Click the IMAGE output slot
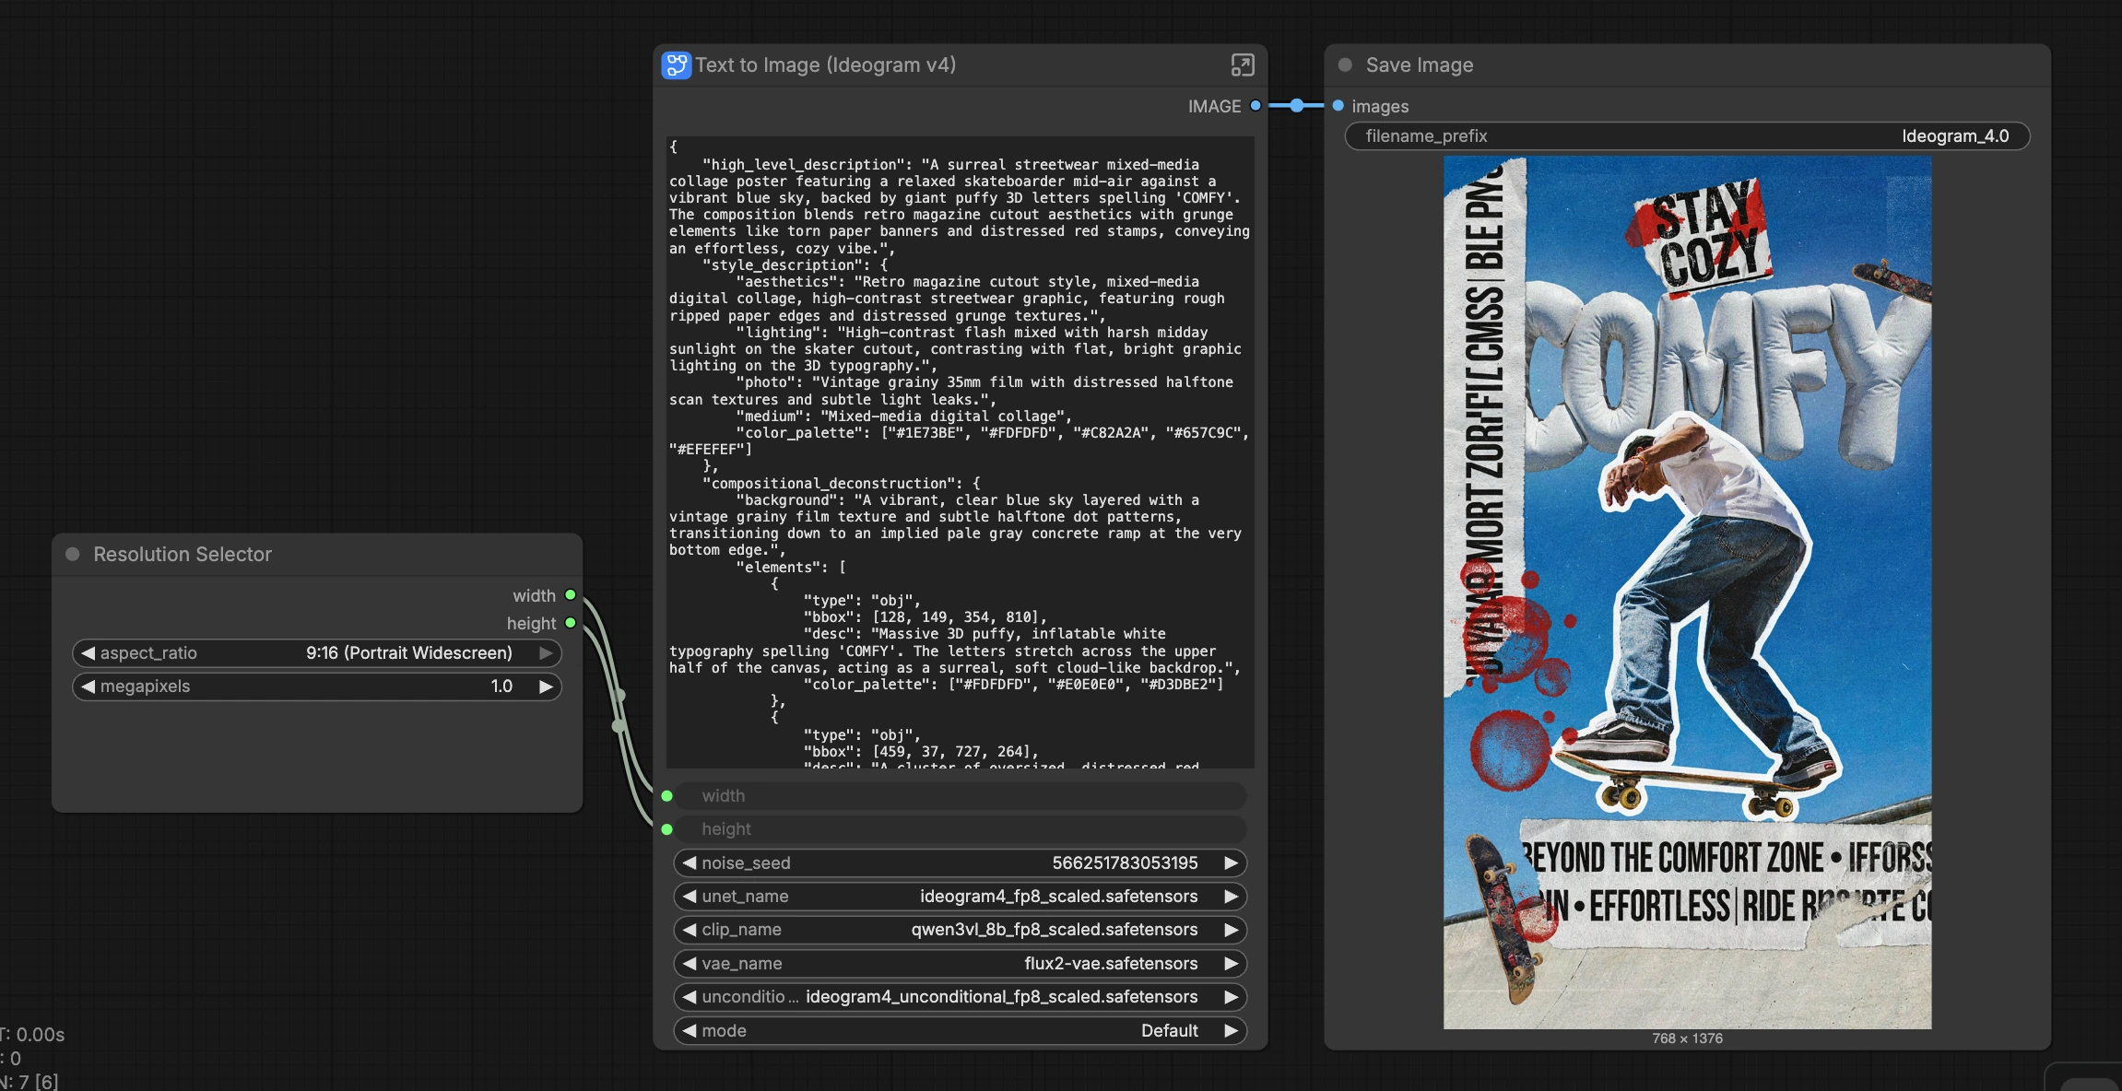The height and width of the screenshot is (1091, 2122). pyautogui.click(x=1255, y=106)
